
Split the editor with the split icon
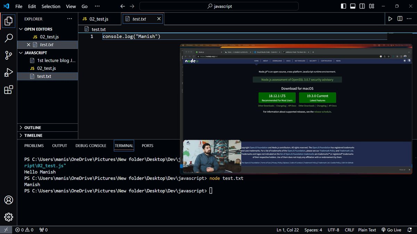click(x=400, y=18)
